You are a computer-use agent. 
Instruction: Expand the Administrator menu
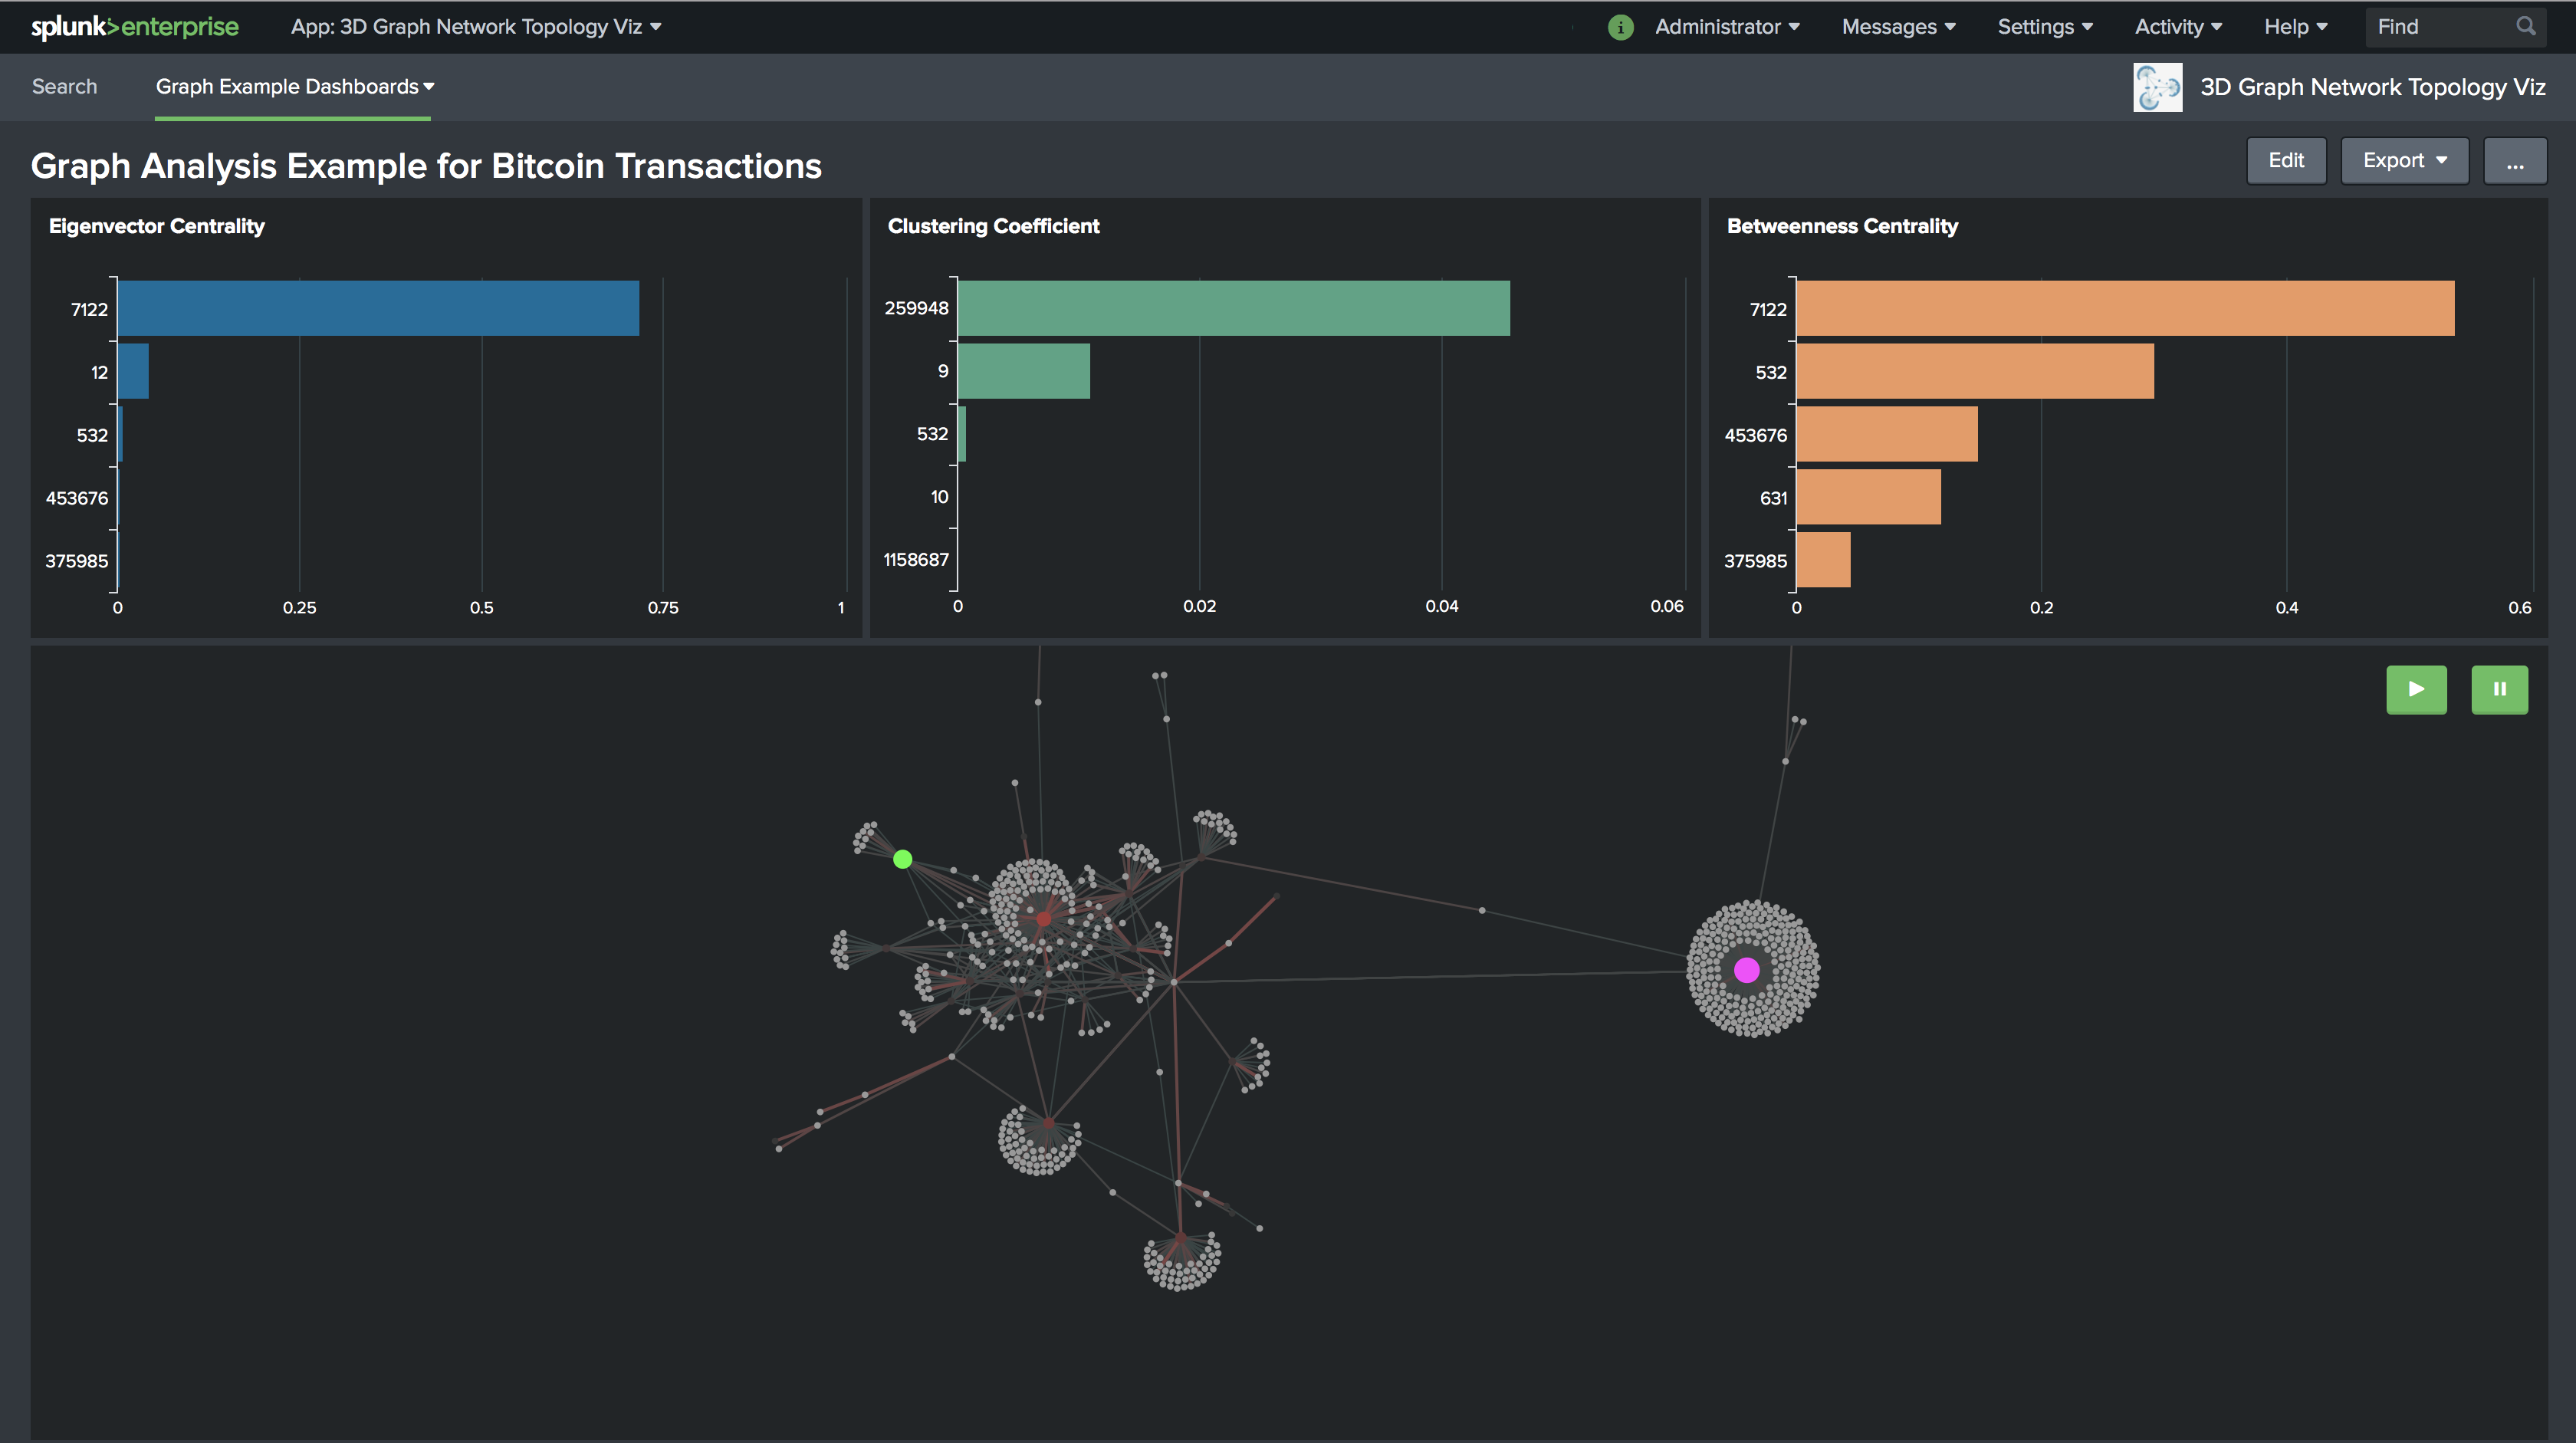1727,27
